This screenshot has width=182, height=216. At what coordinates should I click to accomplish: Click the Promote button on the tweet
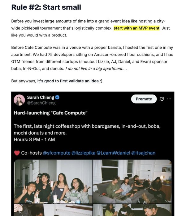(x=144, y=99)
